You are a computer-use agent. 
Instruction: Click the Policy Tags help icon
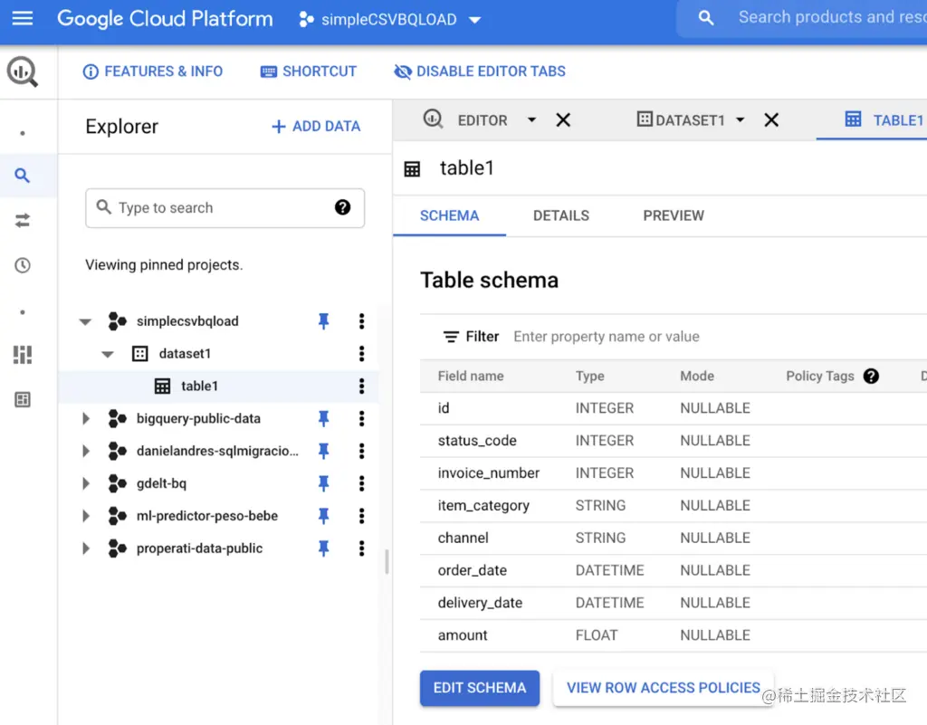(x=871, y=376)
